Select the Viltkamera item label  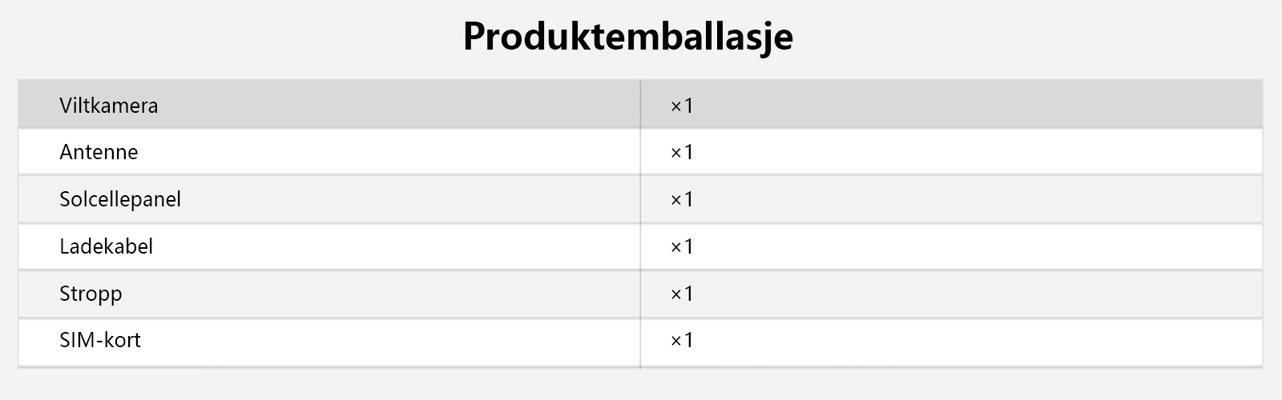coord(108,106)
